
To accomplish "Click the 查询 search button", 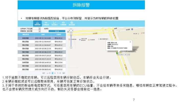I will pyautogui.click(x=56, y=31).
